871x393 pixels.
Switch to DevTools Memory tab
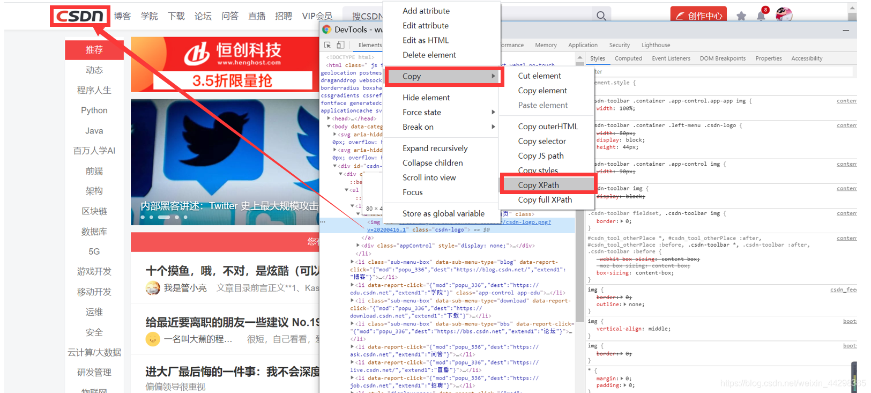click(x=546, y=45)
